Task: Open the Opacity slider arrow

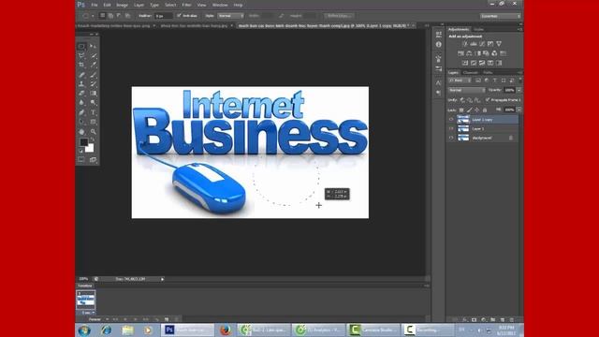Action: [x=519, y=90]
